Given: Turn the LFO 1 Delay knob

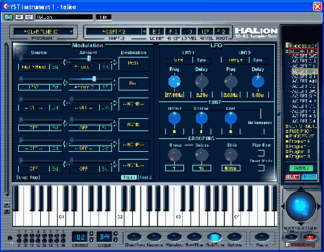Looking at the screenshot, I should tap(202, 82).
